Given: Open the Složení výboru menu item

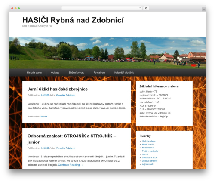Looking at the screenshot, I should pyautogui.click(x=76, y=73).
